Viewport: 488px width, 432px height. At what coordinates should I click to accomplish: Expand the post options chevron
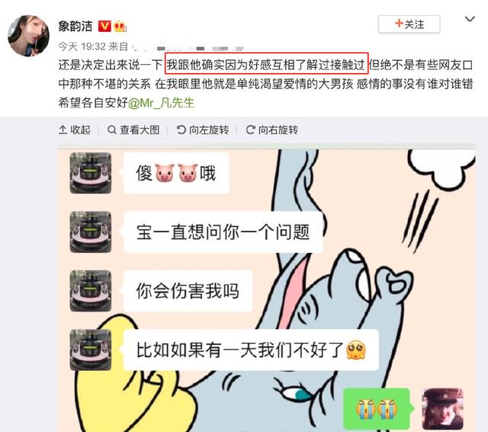point(470,19)
